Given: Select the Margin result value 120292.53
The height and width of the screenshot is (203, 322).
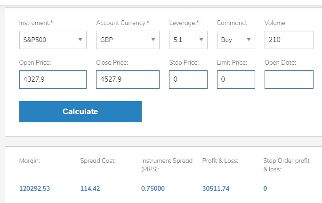Looking at the screenshot, I should pos(34,188).
